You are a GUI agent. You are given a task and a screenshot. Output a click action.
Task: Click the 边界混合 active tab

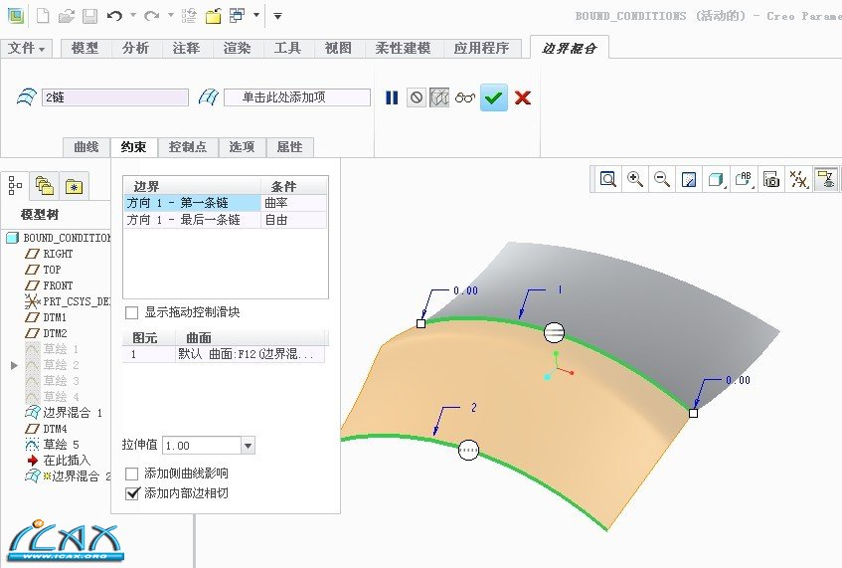pyautogui.click(x=569, y=49)
